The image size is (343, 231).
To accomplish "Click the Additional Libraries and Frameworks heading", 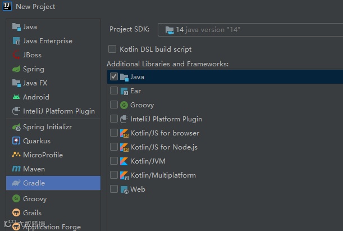I will click(167, 64).
